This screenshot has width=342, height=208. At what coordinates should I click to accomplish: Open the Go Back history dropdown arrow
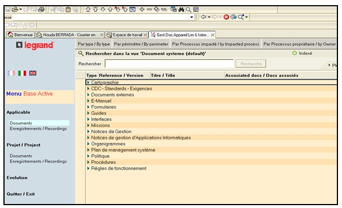209,17
